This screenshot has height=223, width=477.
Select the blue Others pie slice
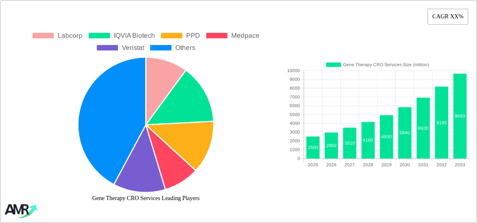pos(109,121)
